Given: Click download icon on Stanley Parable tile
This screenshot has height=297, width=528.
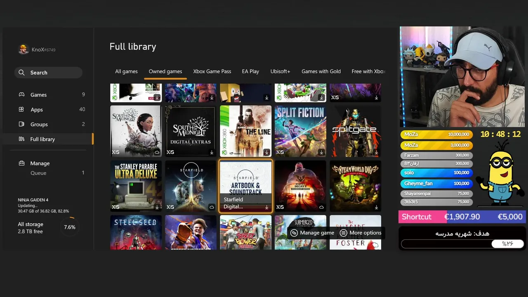Looking at the screenshot, I should pos(157,207).
